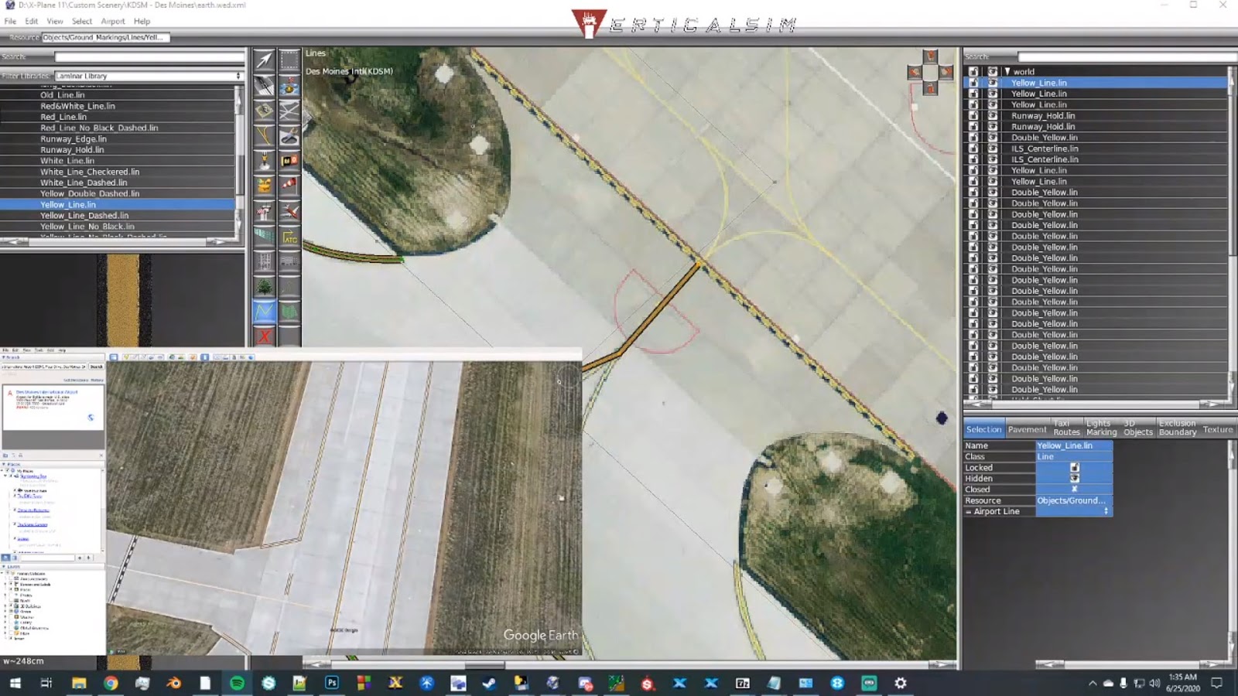Viewport: 1238px width, 696px height.
Task: Select Yellow_Double_Dashed.lin in the library list
Action: point(118,193)
